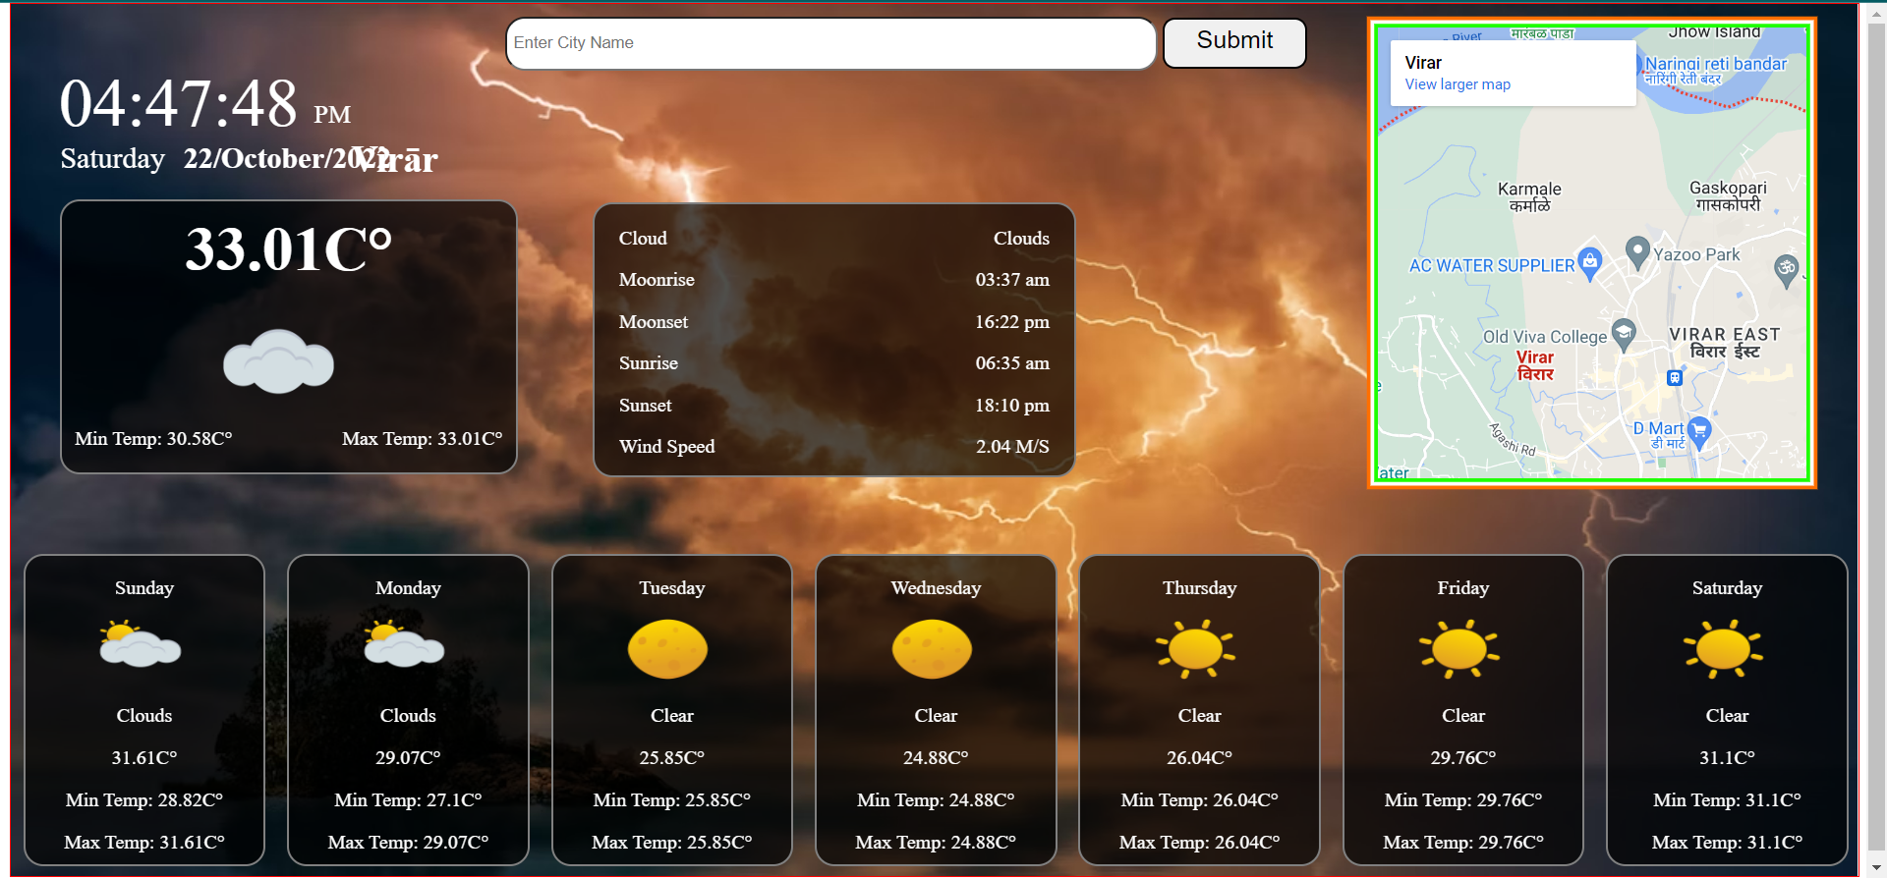Click the Virar East railway station marker
This screenshot has width=1887, height=878.
pos(1675,378)
